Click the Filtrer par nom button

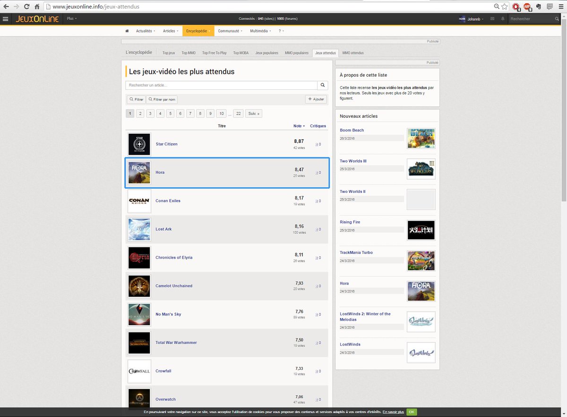tap(162, 99)
